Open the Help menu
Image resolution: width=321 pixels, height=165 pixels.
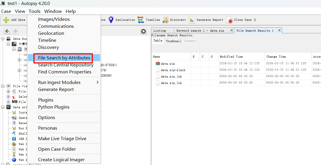click(x=71, y=11)
